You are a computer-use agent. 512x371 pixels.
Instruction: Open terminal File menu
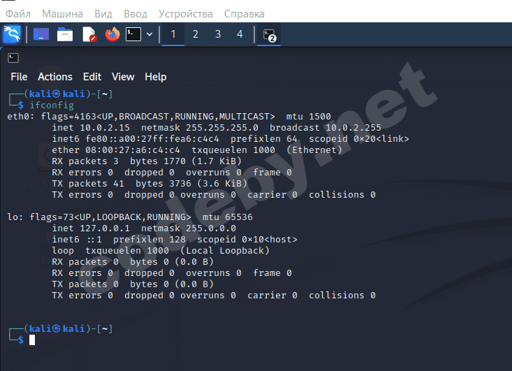(x=19, y=77)
